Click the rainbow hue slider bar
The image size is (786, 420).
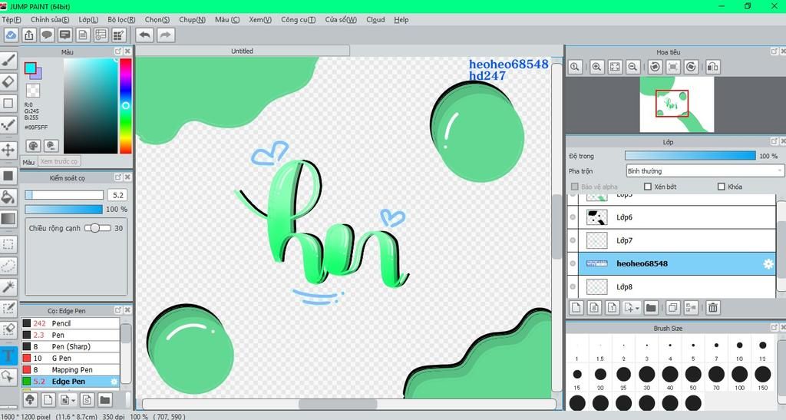click(x=125, y=106)
